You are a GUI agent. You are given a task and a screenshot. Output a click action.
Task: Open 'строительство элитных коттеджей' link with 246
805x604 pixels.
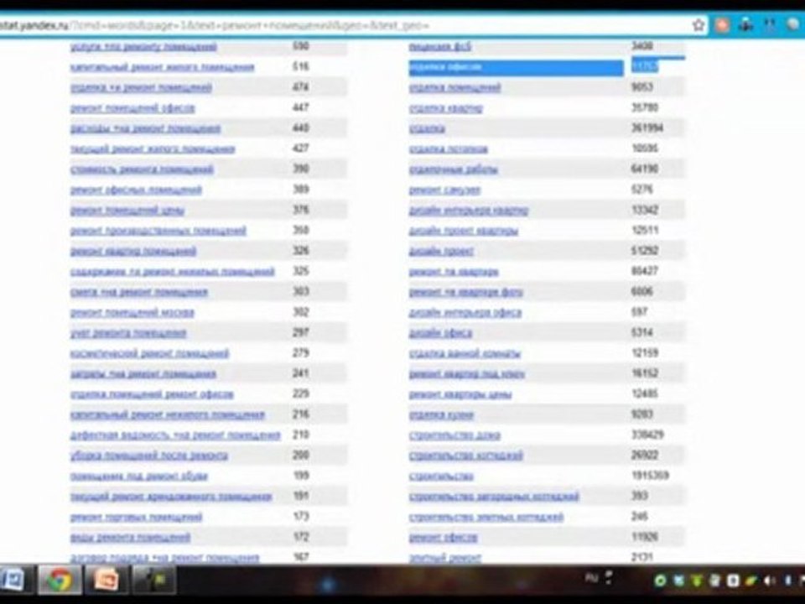click(x=486, y=518)
